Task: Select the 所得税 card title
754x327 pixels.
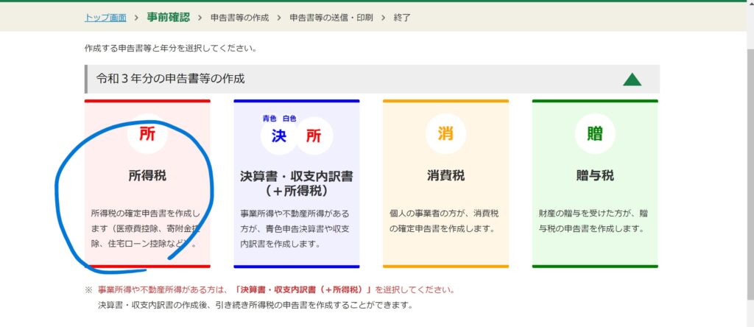Action: [147, 175]
